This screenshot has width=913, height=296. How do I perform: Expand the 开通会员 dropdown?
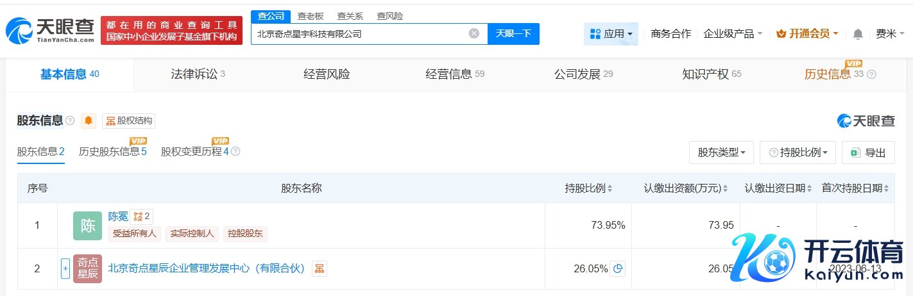click(x=807, y=34)
